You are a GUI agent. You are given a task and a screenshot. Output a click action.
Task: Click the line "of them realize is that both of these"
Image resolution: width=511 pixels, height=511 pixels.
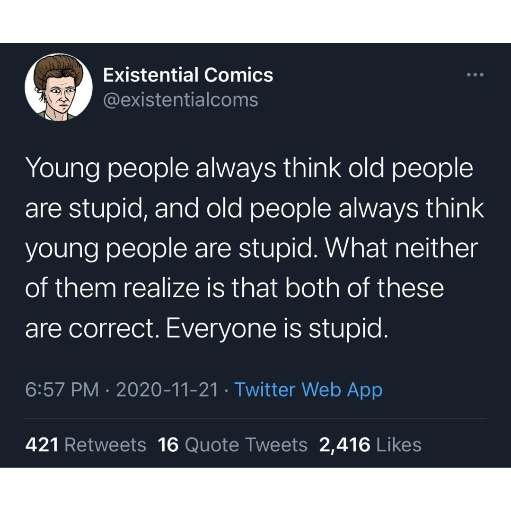[x=234, y=289]
